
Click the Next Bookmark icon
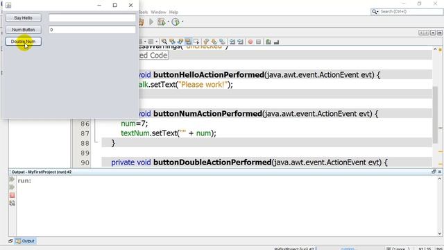tap(214, 42)
